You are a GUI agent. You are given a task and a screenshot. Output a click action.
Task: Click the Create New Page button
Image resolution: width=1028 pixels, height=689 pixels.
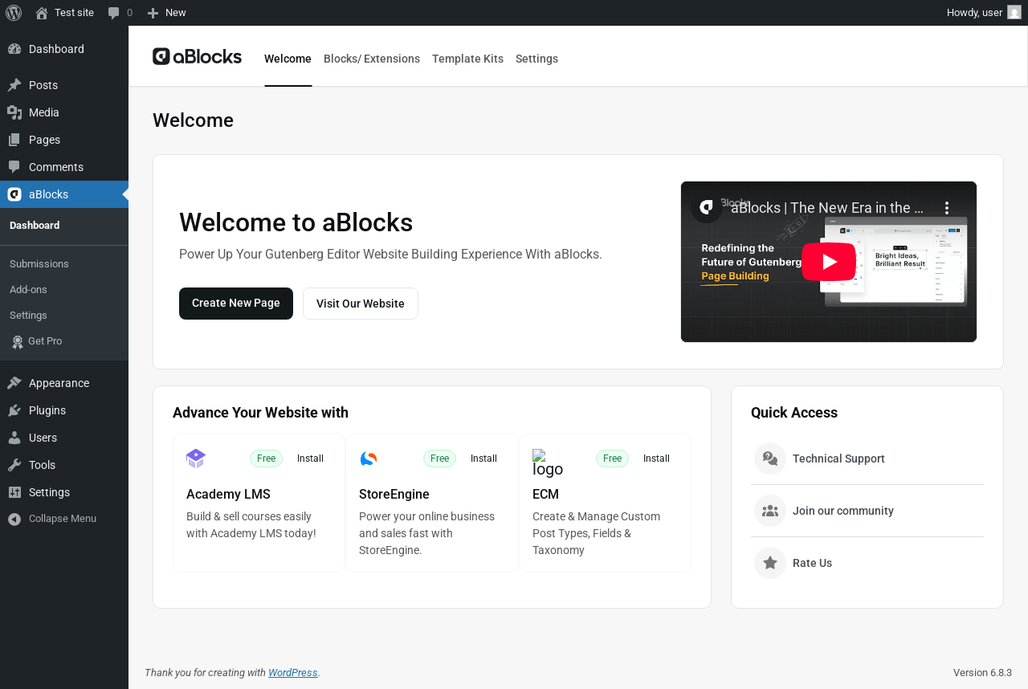click(236, 304)
